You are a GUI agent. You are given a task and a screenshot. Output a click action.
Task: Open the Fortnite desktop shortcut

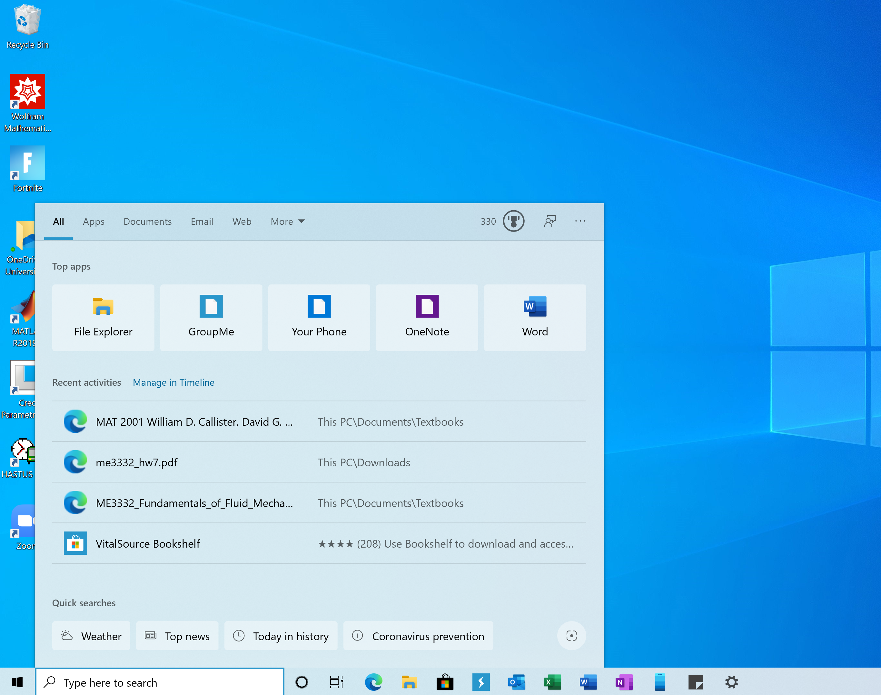(27, 169)
